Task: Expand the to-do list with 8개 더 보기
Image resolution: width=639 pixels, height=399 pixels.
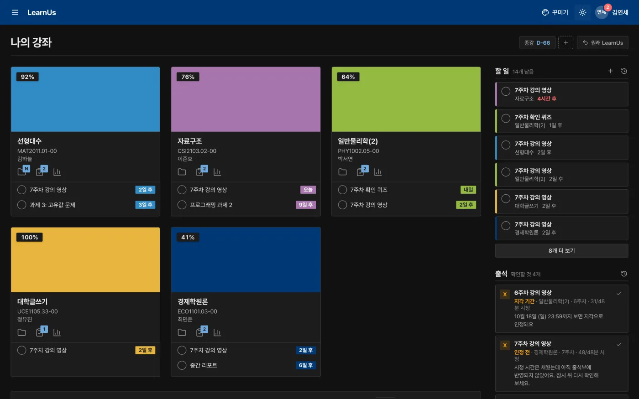Action: click(x=561, y=250)
